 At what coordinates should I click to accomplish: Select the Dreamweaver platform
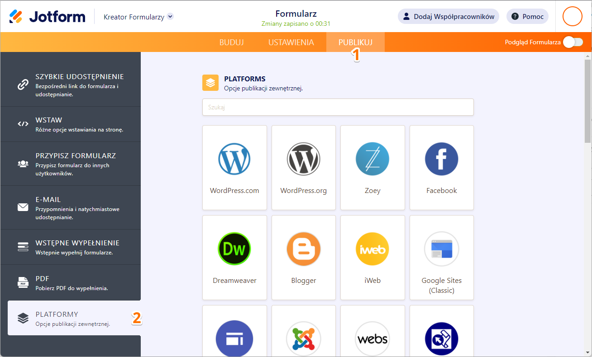pos(234,258)
